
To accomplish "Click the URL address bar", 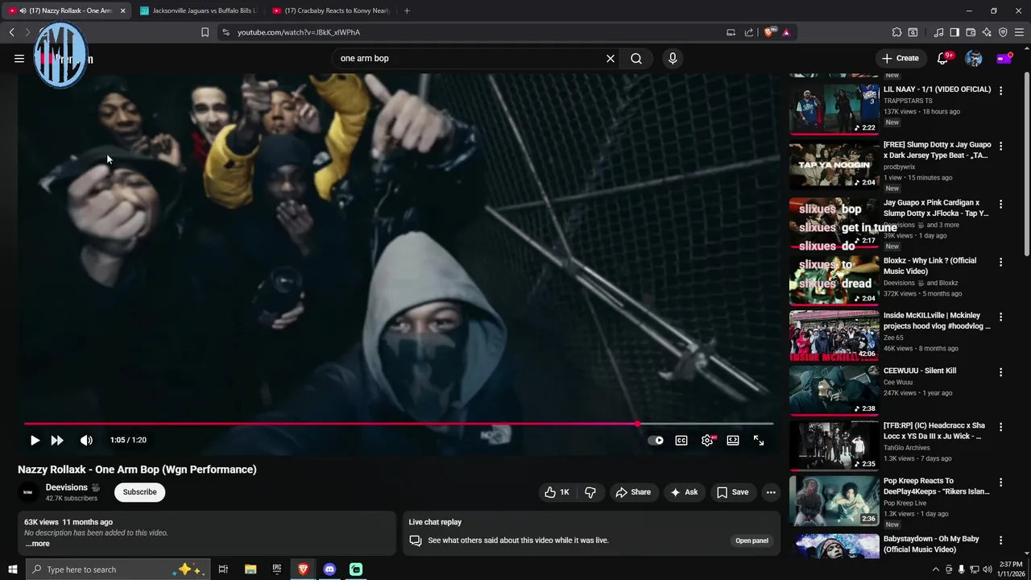I will click(x=475, y=32).
